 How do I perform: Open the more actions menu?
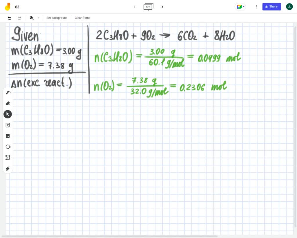click(256, 7)
